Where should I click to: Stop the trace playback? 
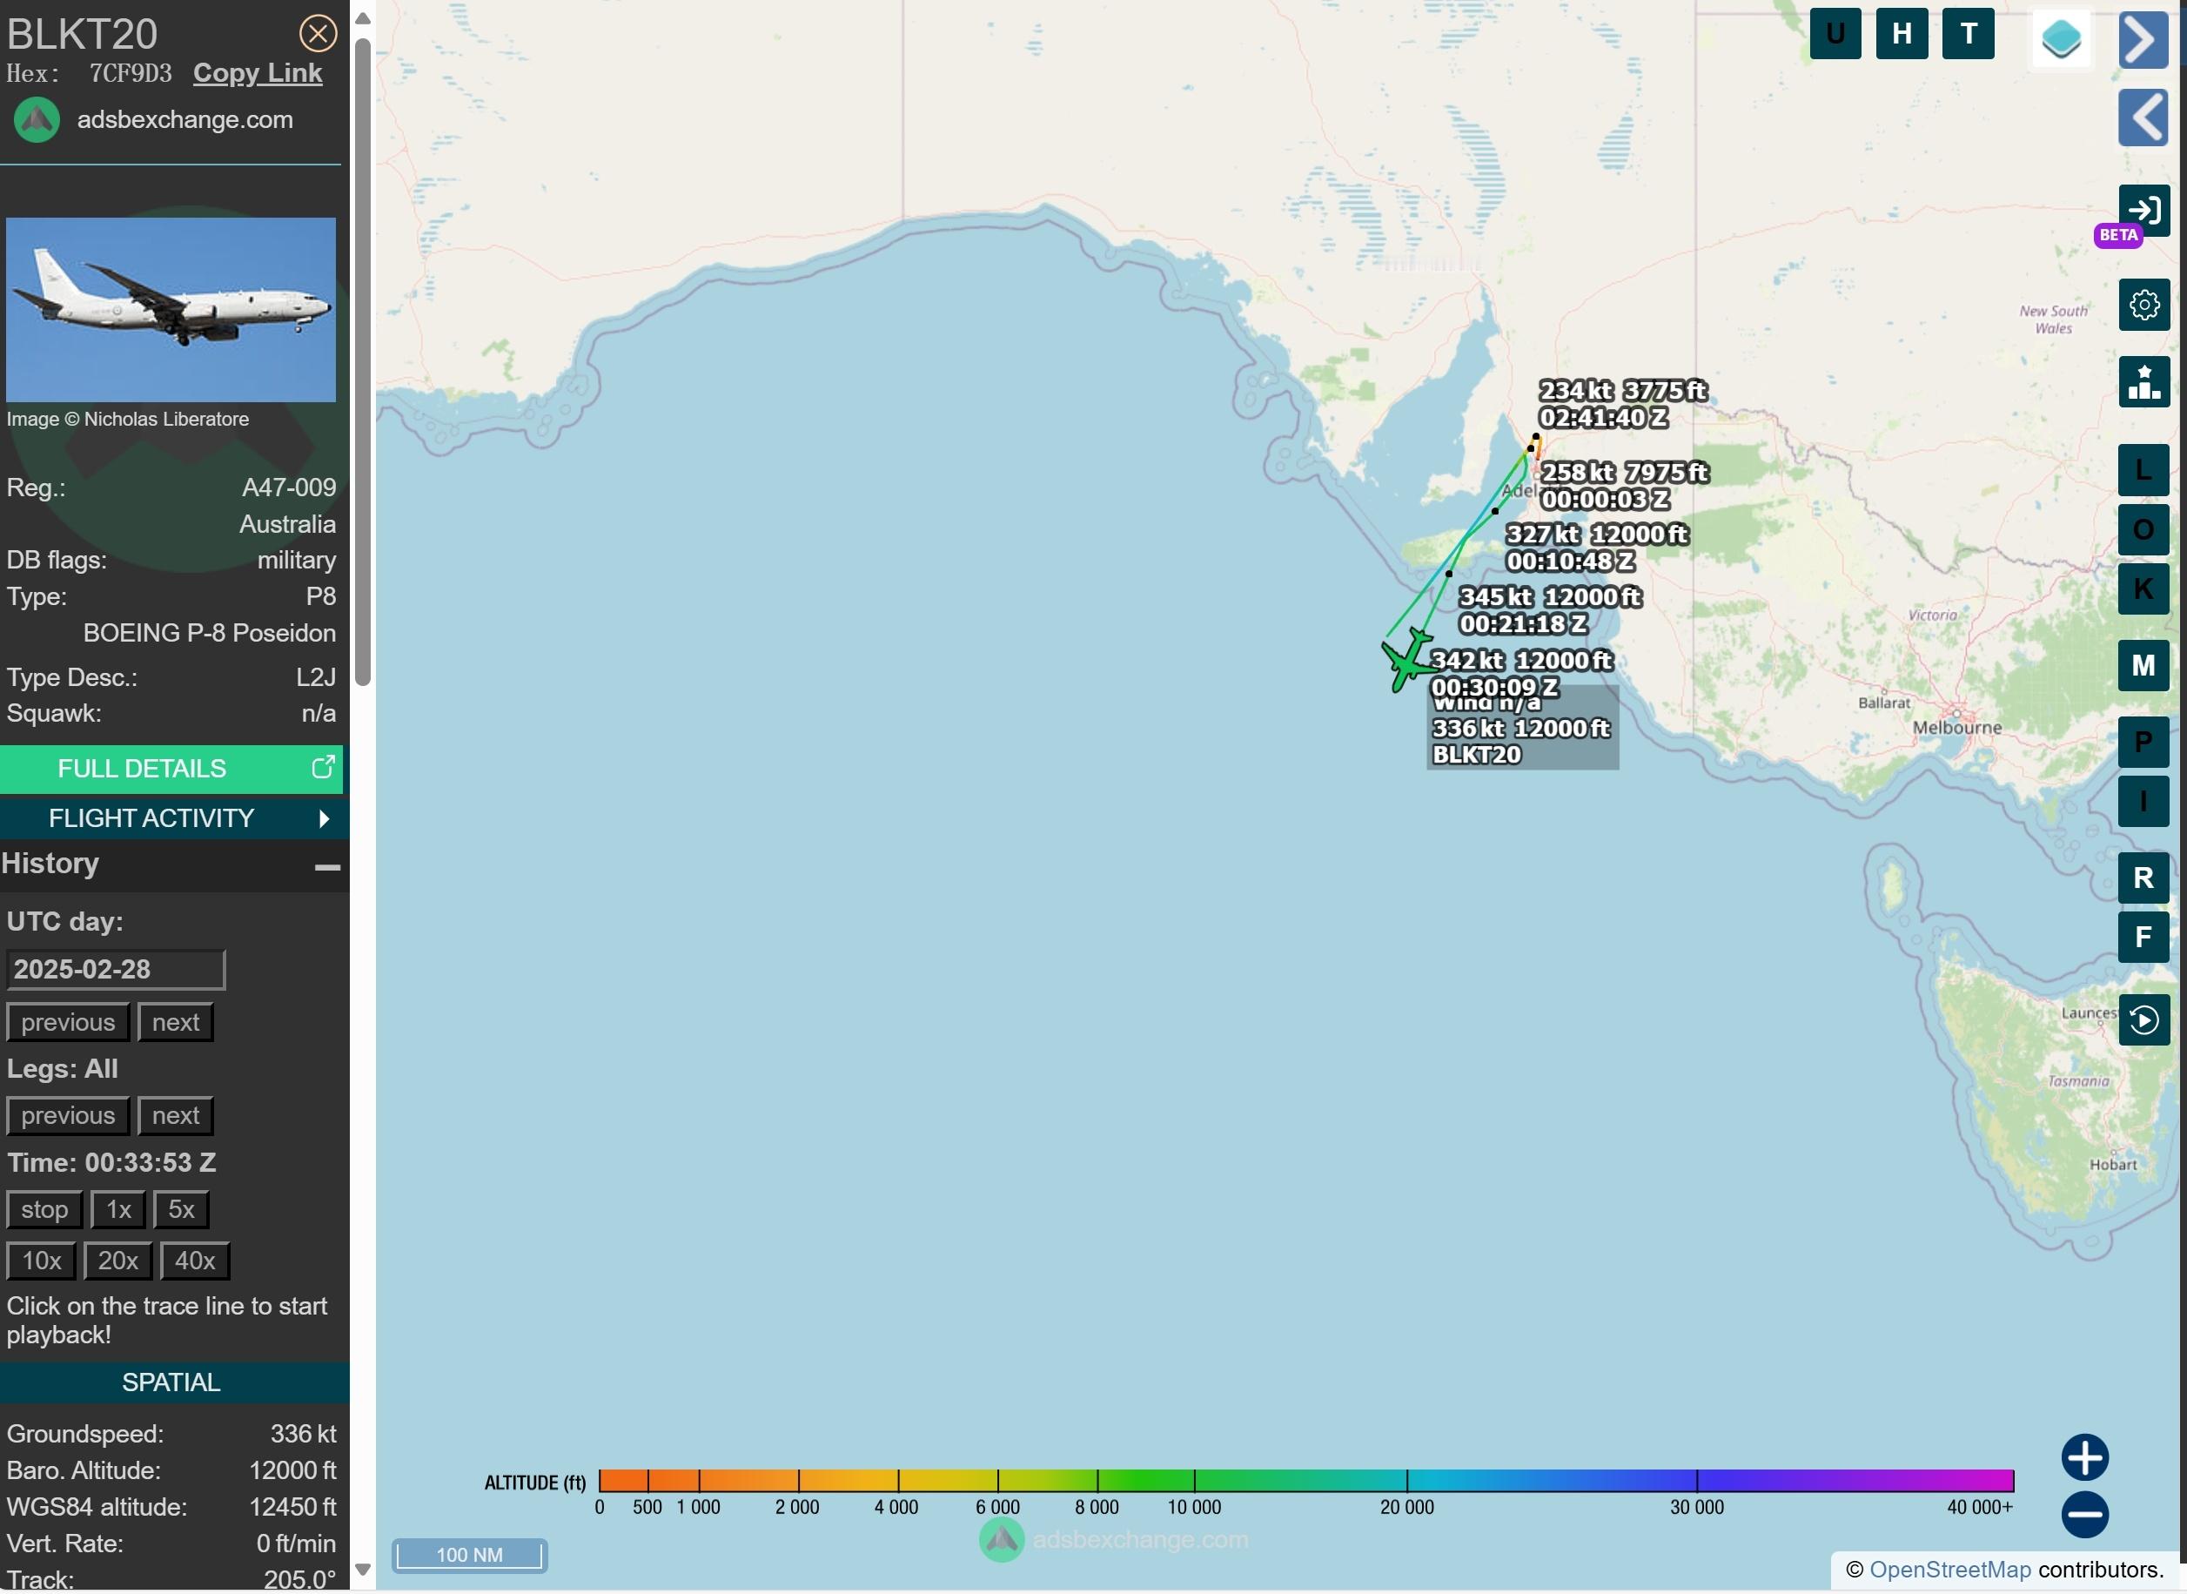(x=44, y=1209)
